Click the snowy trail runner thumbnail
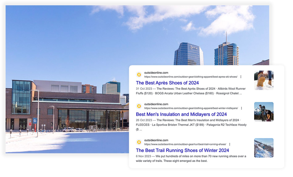 [x=264, y=148]
